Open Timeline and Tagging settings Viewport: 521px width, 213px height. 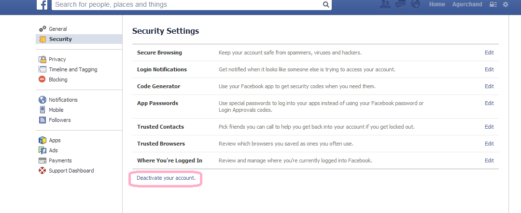tap(72, 69)
